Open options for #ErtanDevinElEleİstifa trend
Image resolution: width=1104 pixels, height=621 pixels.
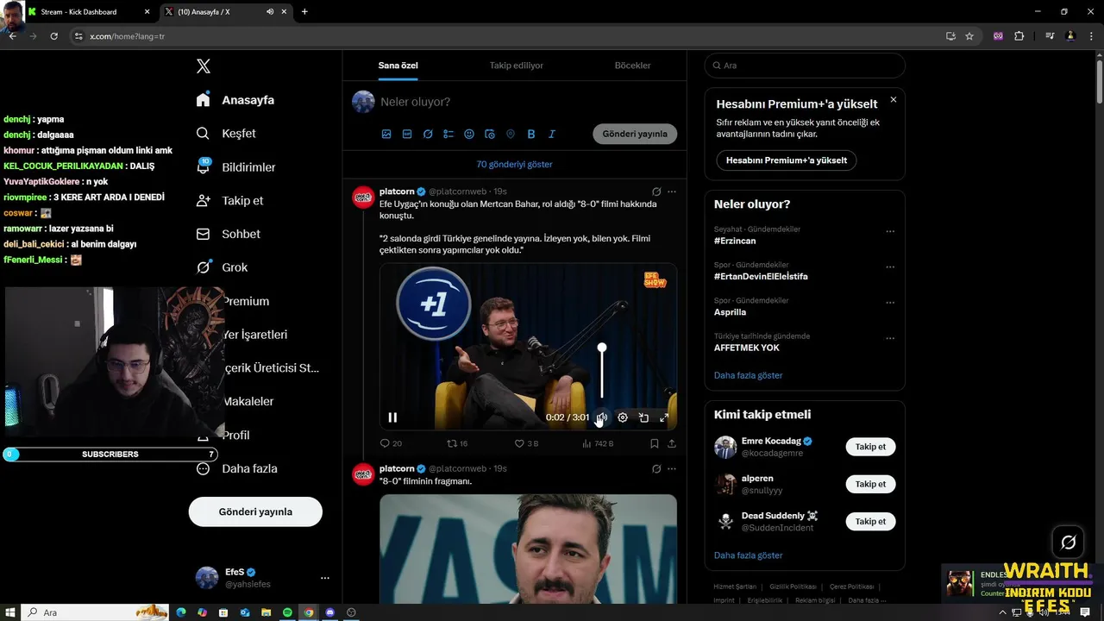coord(890,267)
